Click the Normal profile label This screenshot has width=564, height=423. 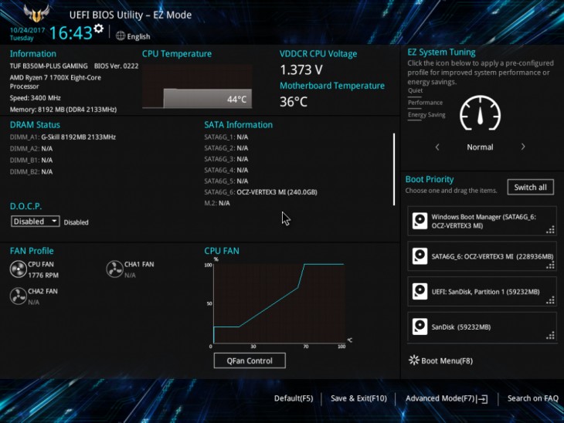pos(480,147)
